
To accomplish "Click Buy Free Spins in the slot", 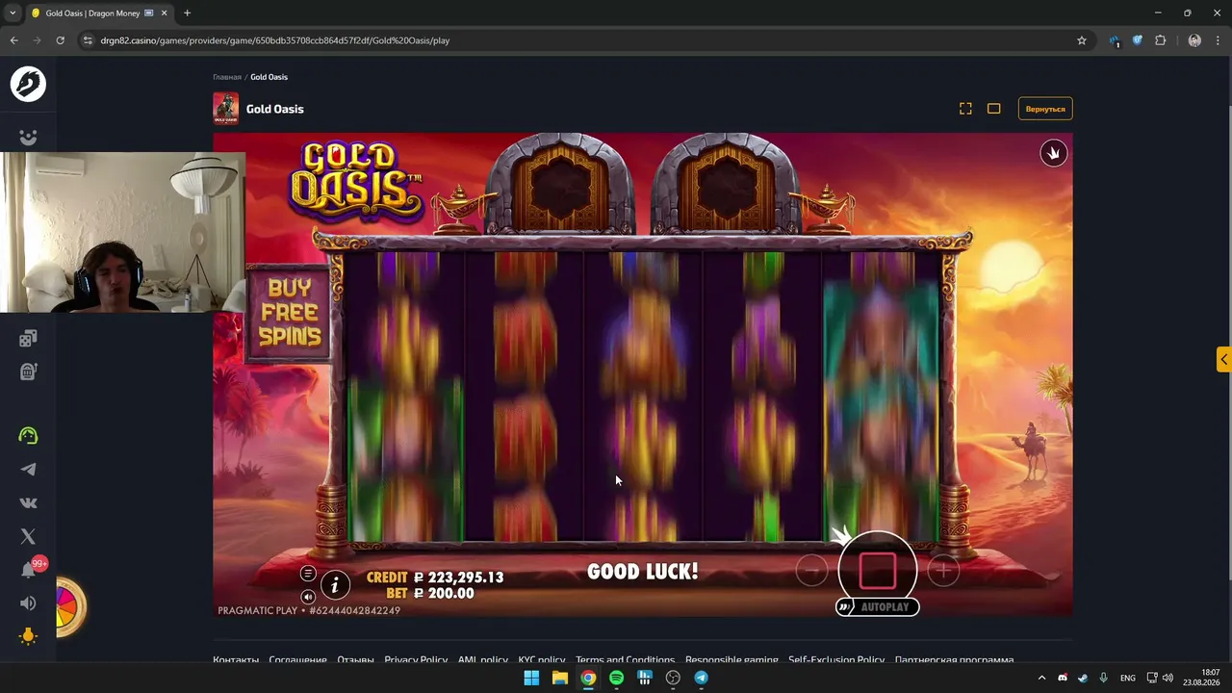I will pyautogui.click(x=289, y=313).
